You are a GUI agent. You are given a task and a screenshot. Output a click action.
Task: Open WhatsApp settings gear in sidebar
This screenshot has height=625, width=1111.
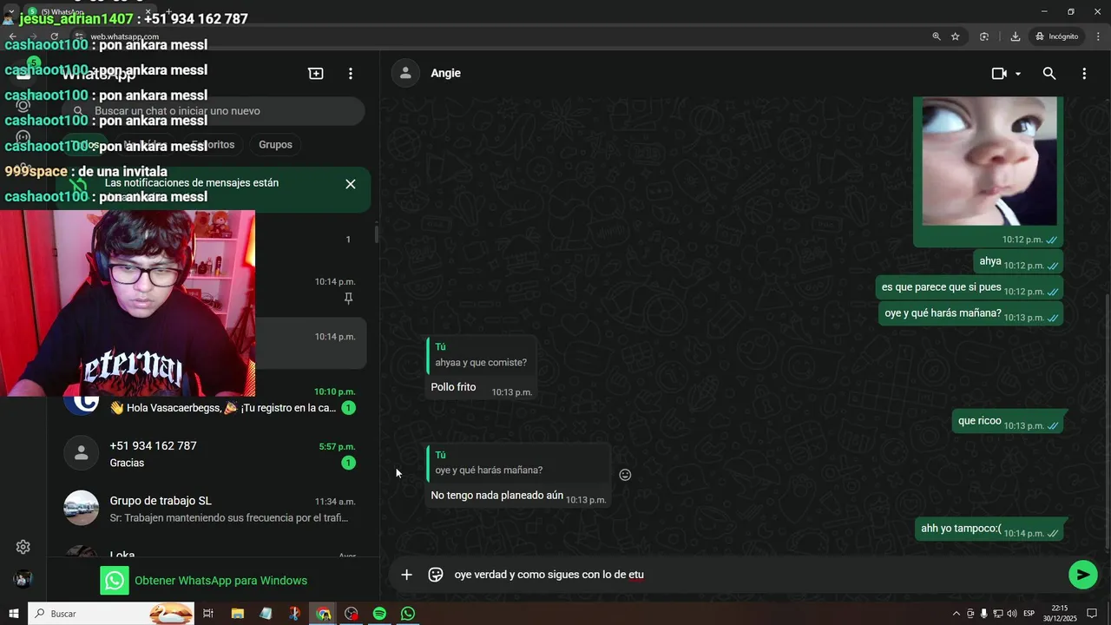click(x=23, y=547)
